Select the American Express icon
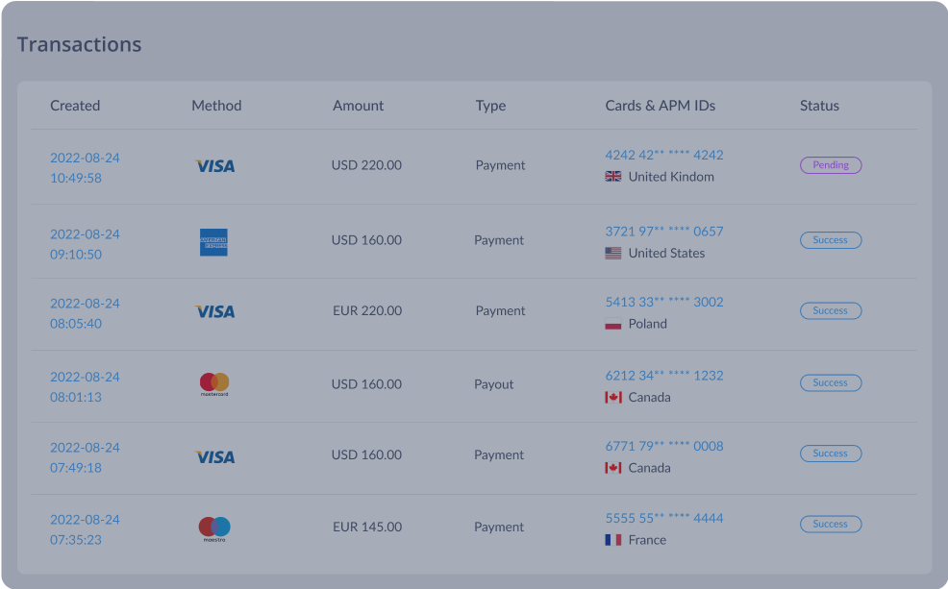The width and height of the screenshot is (948, 589). coord(215,240)
